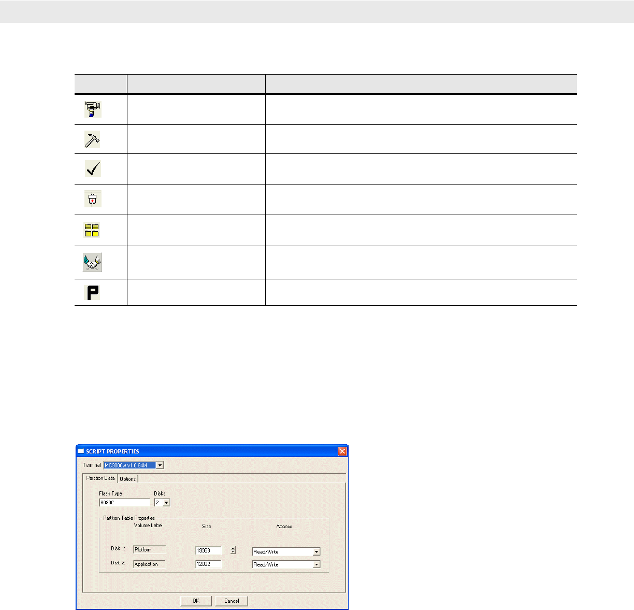
Task: Click the Disk 2 Size field showing 12032
Action: [x=209, y=564]
